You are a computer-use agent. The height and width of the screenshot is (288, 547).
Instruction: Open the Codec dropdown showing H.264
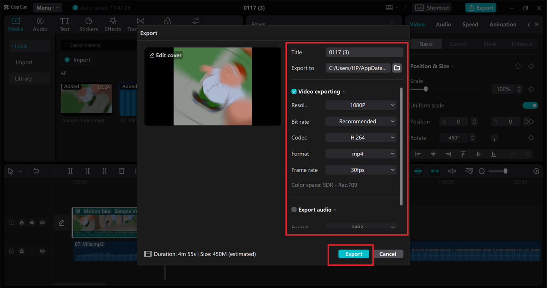[x=361, y=137]
